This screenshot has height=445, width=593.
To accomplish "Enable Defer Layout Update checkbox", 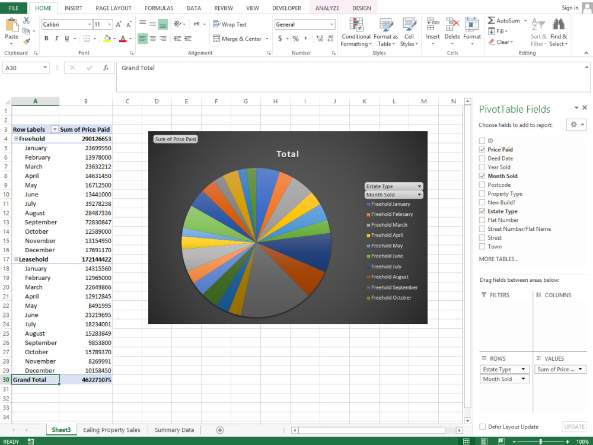I will 483,427.
